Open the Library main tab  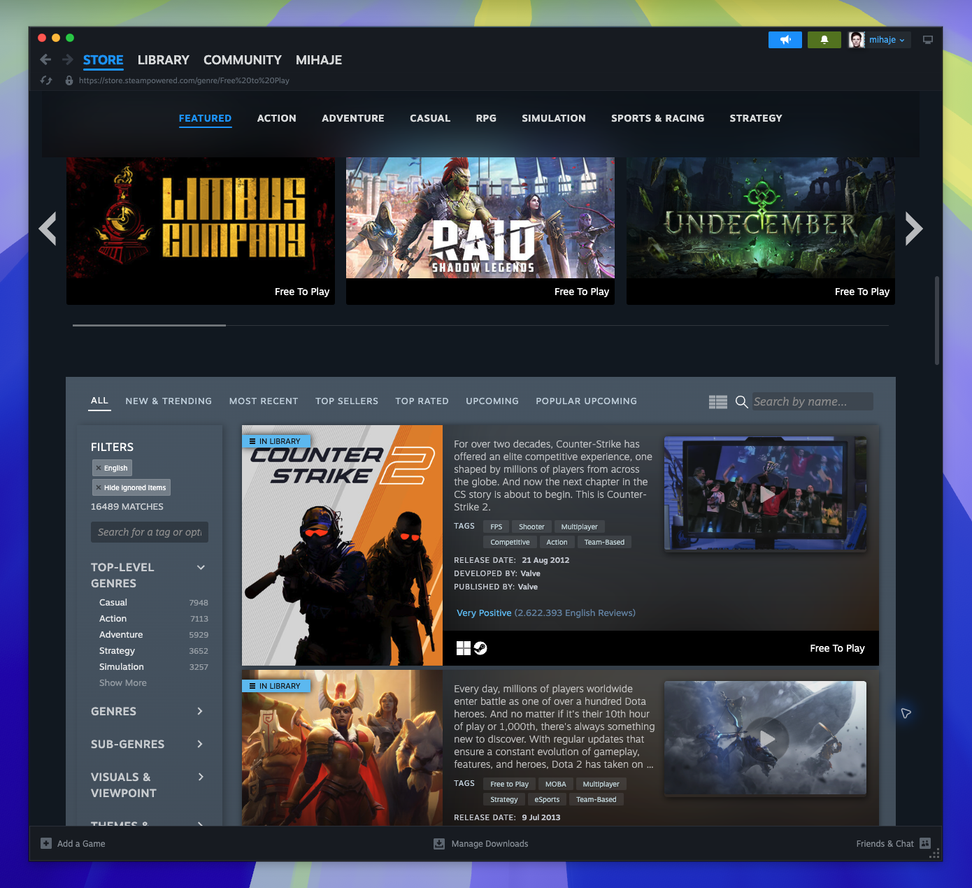pyautogui.click(x=163, y=60)
